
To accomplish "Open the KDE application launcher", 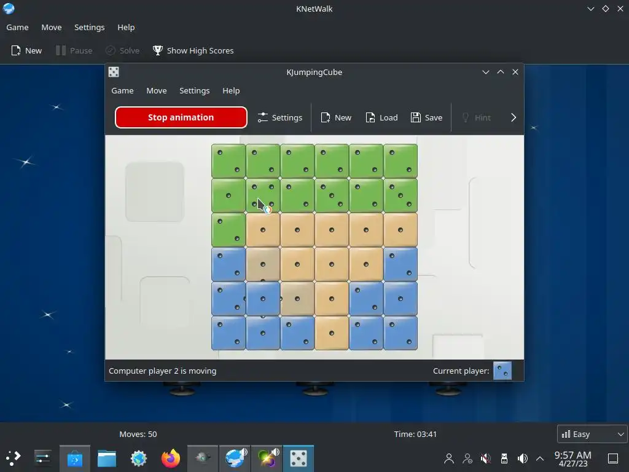I will point(14,458).
